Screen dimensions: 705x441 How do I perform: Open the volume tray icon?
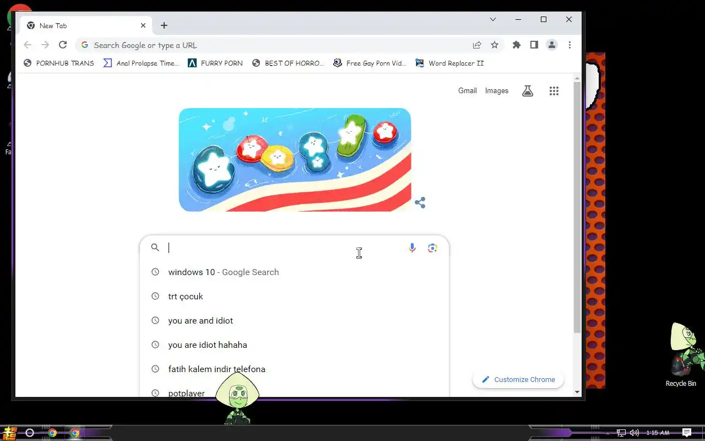(634, 433)
